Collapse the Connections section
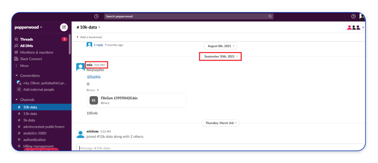 17,75
